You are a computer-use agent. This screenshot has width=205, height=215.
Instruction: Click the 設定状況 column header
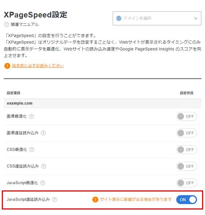[187, 93]
